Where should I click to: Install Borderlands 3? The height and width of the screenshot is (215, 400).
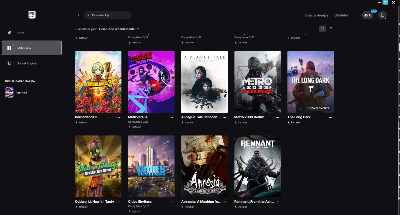tap(81, 122)
